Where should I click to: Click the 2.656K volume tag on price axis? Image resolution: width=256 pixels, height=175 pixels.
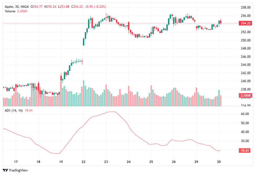(246, 95)
